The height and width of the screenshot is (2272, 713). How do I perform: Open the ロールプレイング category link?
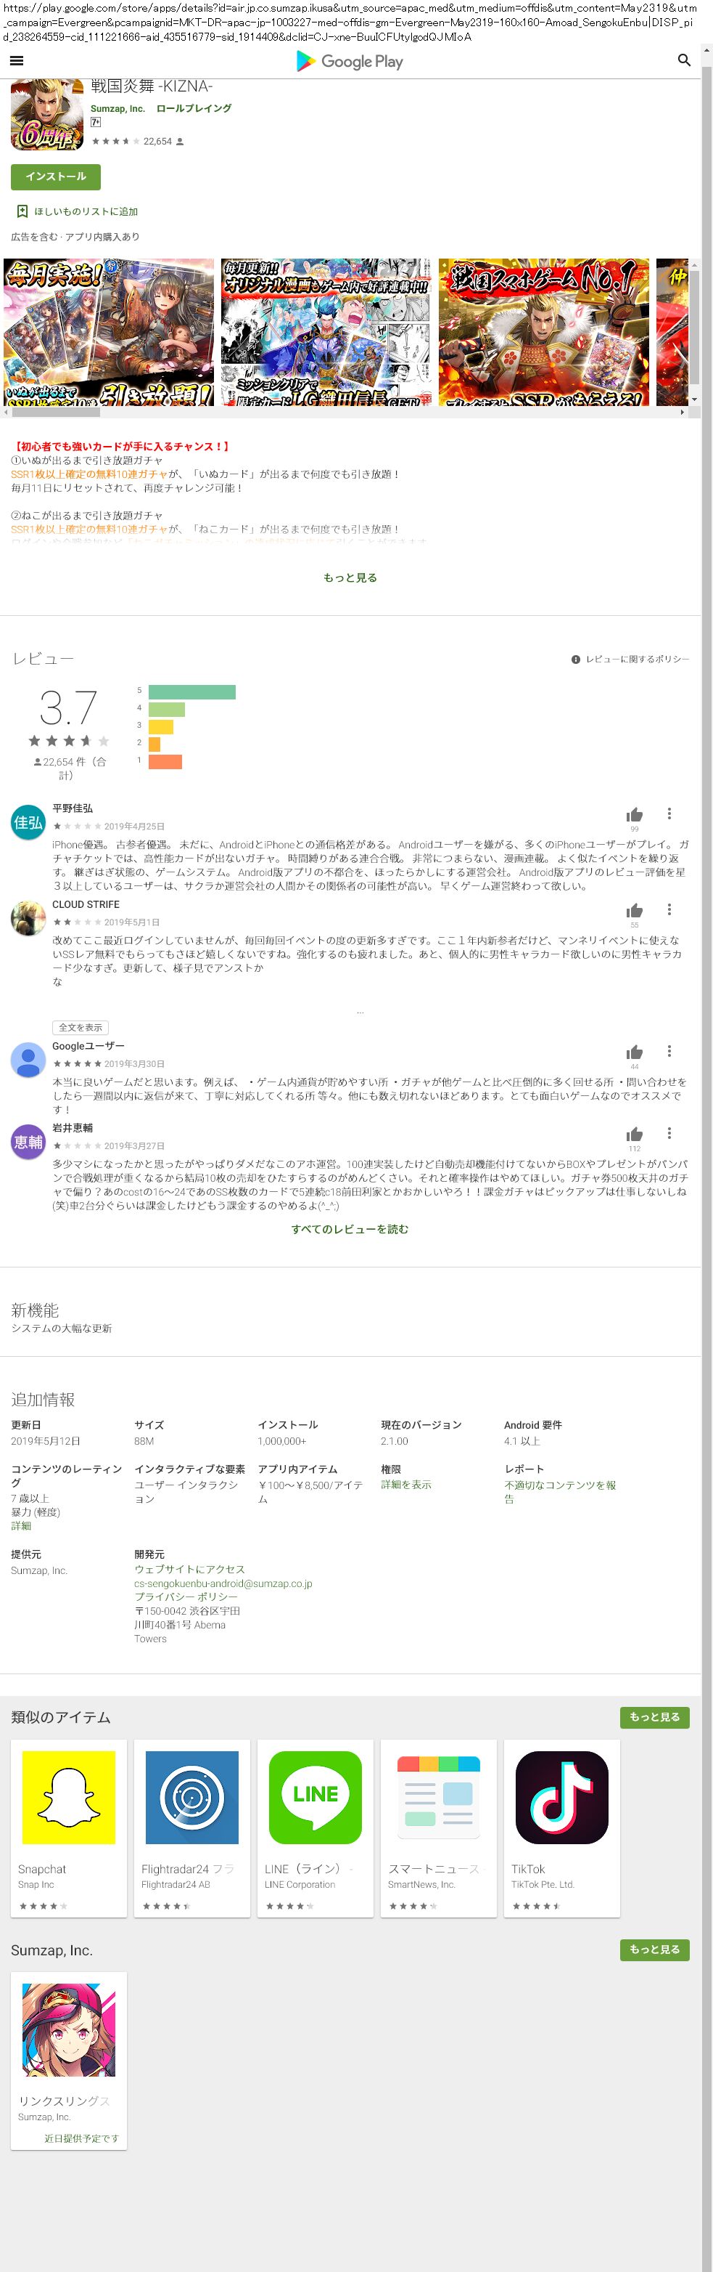(x=194, y=108)
